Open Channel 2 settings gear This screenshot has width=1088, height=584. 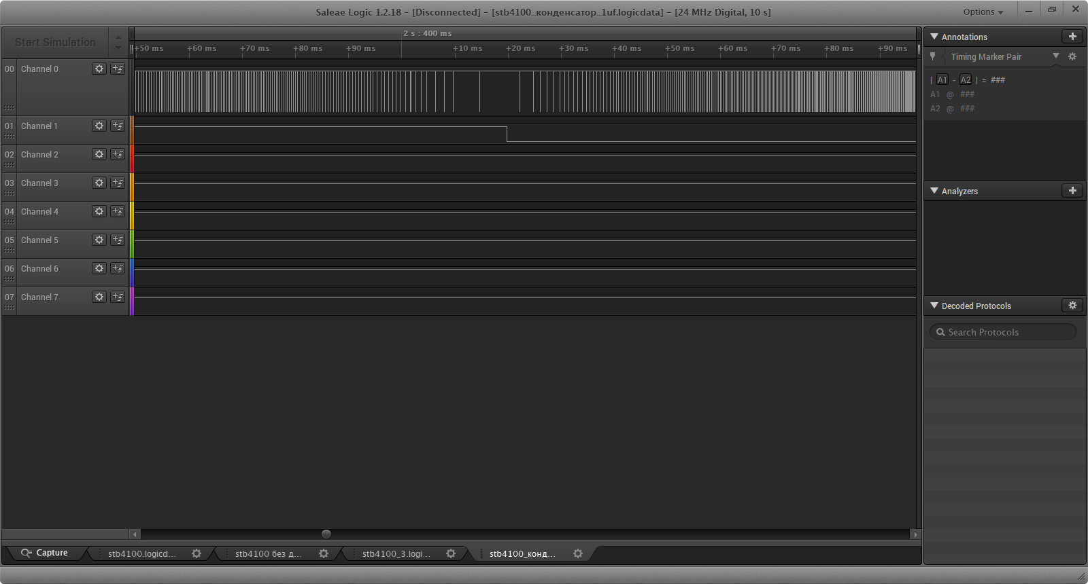(x=99, y=154)
